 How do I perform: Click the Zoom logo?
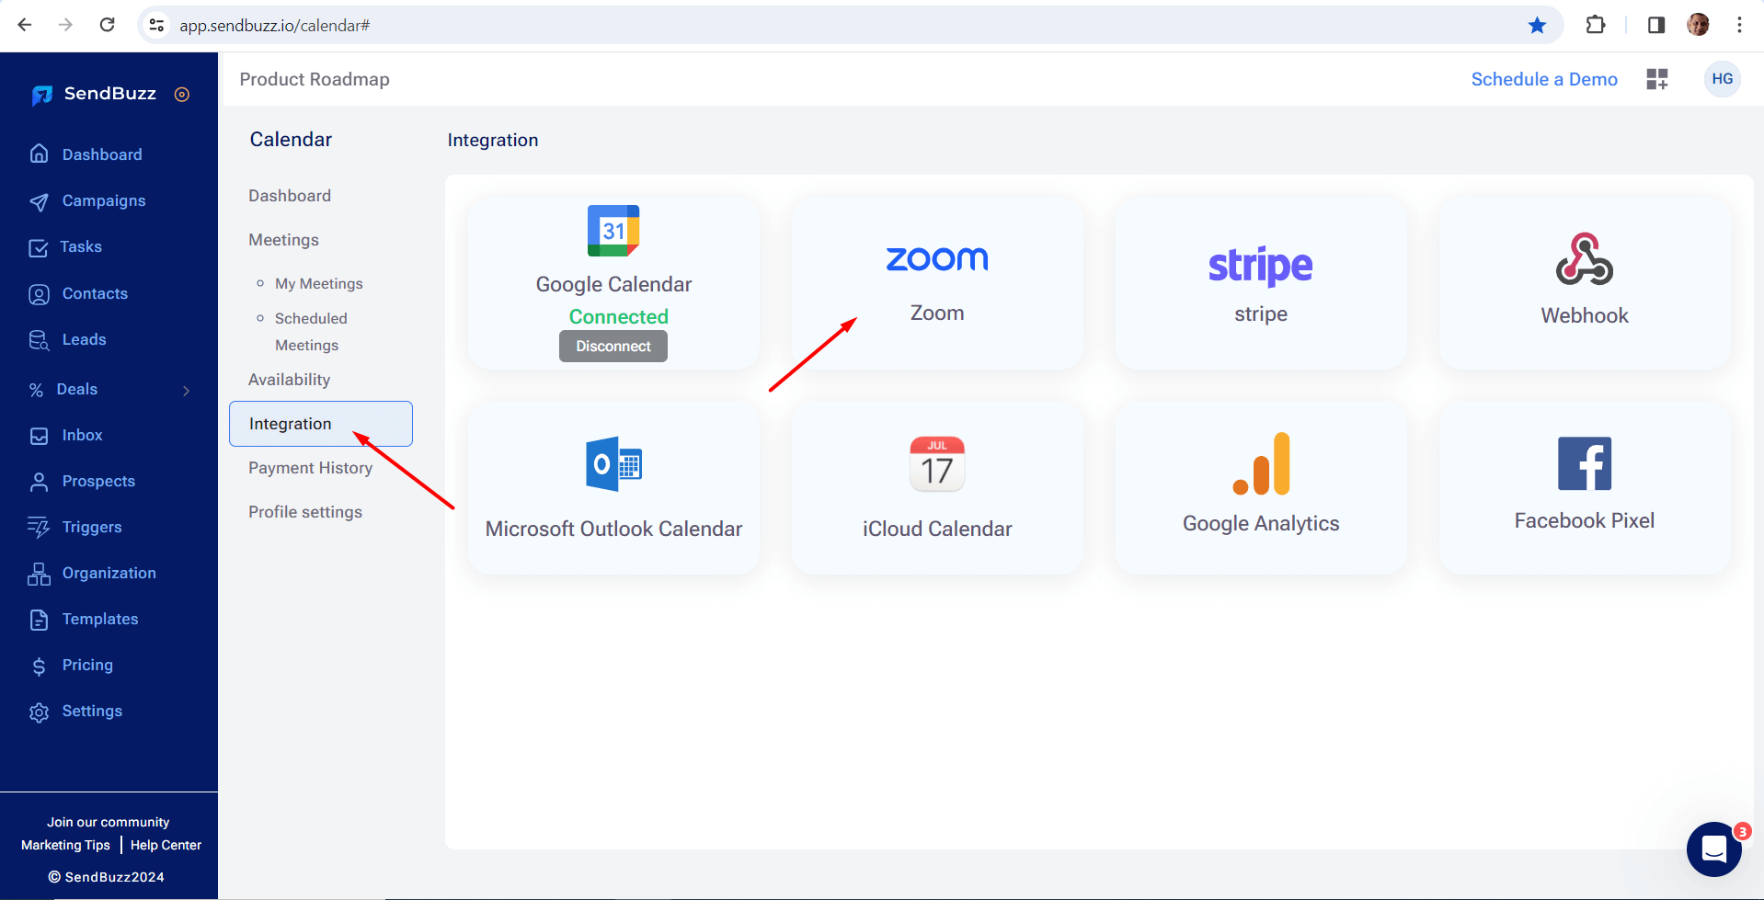937,259
